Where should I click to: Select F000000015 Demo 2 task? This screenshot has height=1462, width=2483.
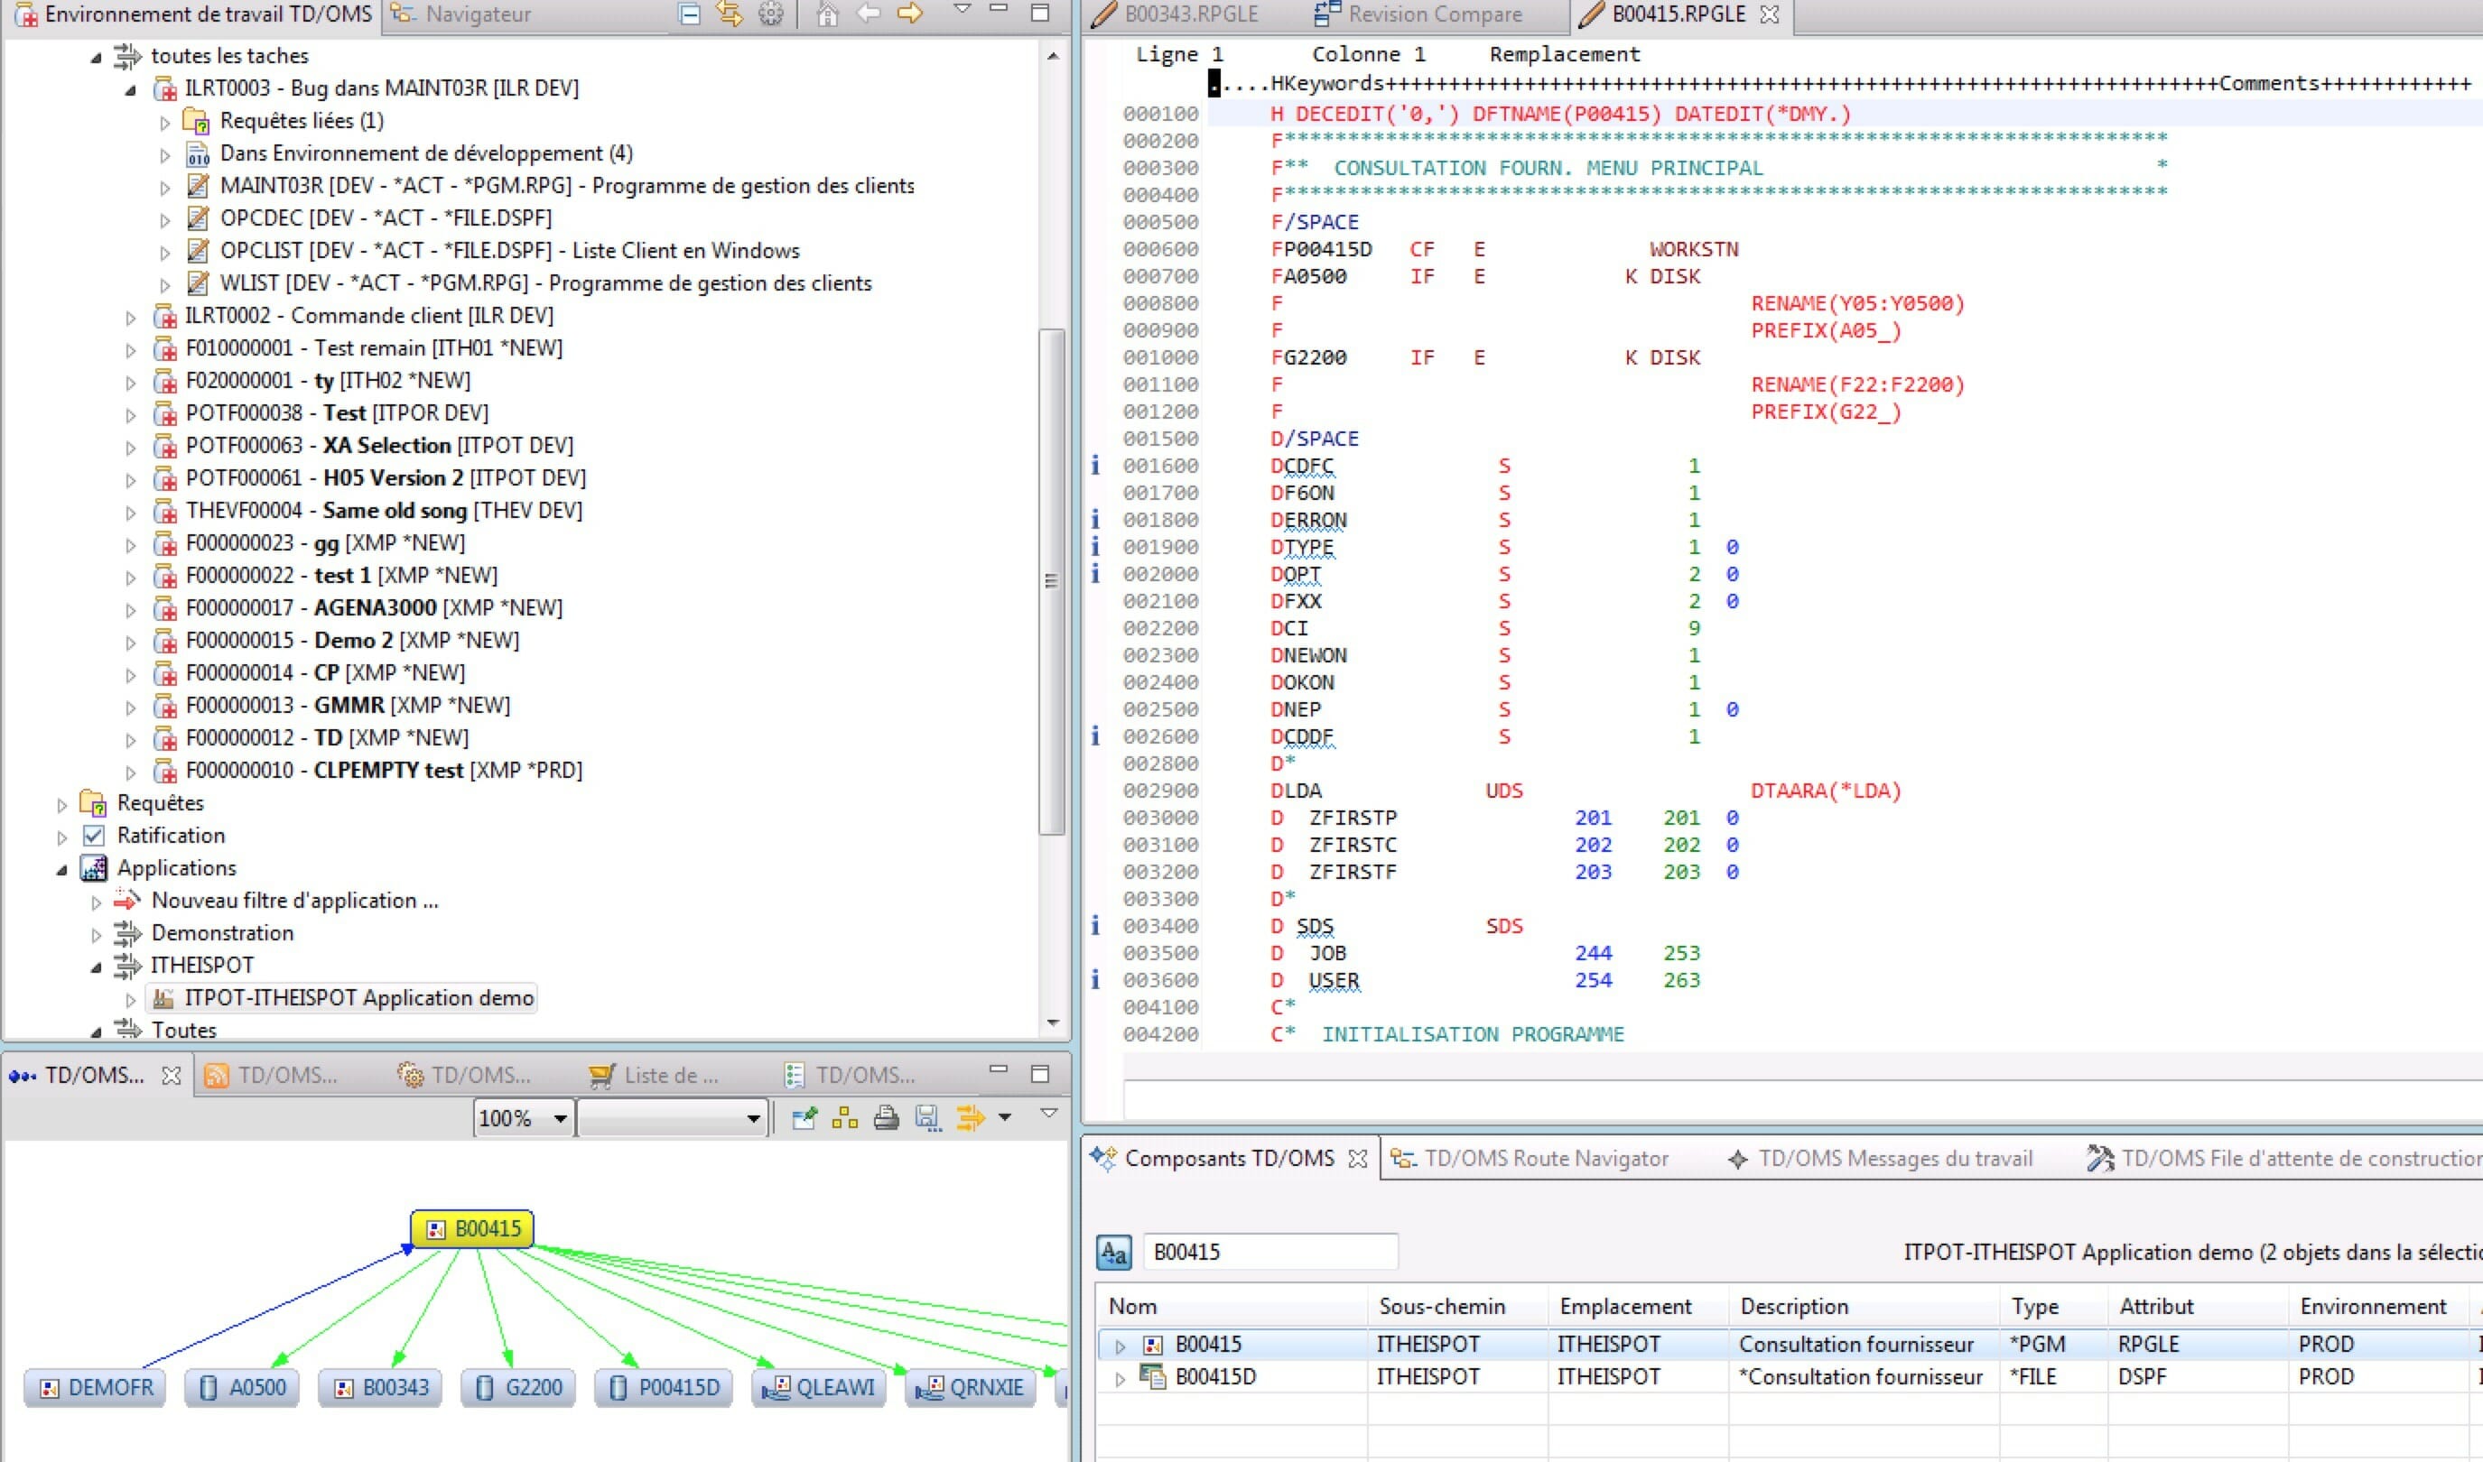click(x=336, y=641)
